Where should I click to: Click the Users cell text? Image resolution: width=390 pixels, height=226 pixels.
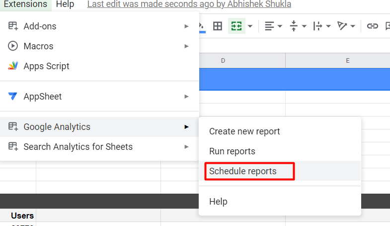(22, 216)
